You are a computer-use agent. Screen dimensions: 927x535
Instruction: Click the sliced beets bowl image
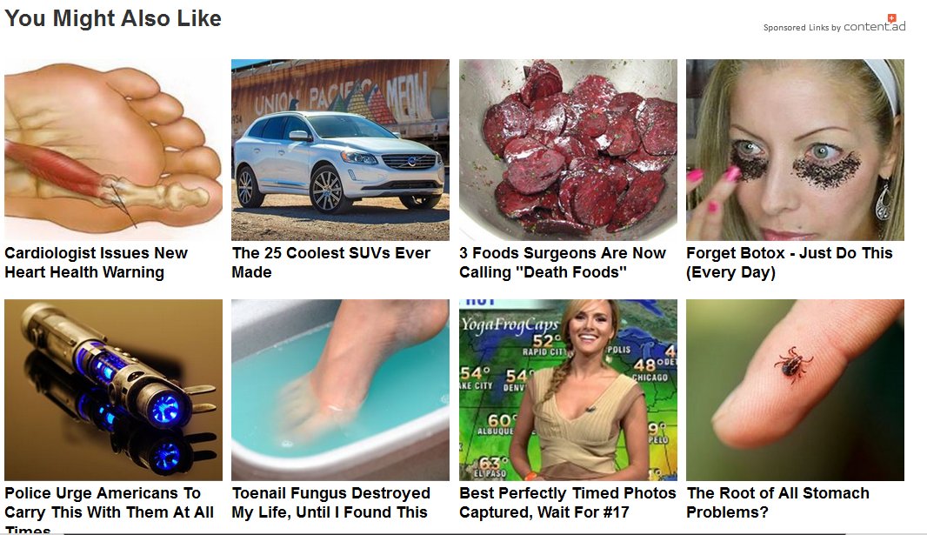pyautogui.click(x=568, y=150)
